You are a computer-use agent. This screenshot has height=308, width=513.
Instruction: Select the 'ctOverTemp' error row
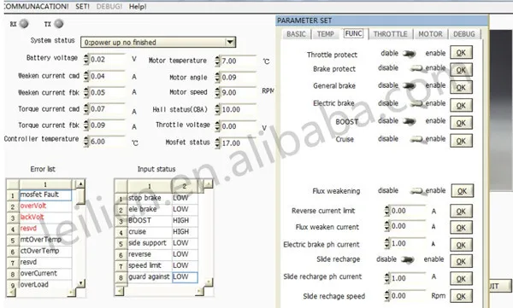(45, 251)
